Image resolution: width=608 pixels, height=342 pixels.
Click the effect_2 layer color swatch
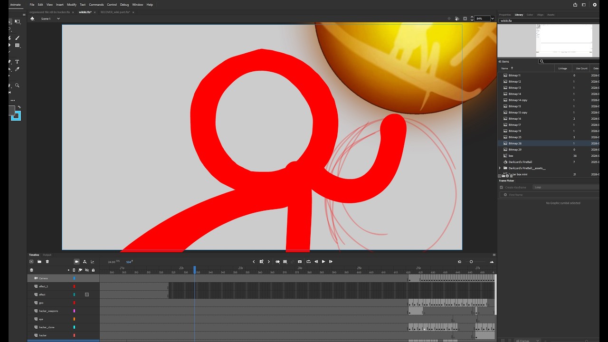(x=74, y=286)
